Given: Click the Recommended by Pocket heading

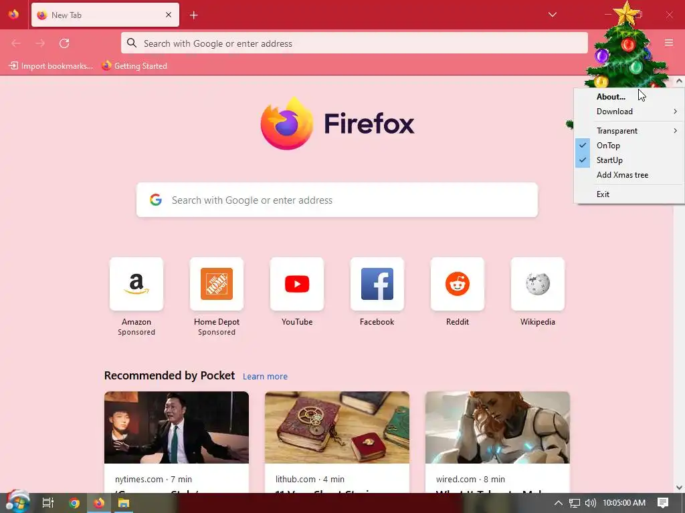Looking at the screenshot, I should coord(169,375).
